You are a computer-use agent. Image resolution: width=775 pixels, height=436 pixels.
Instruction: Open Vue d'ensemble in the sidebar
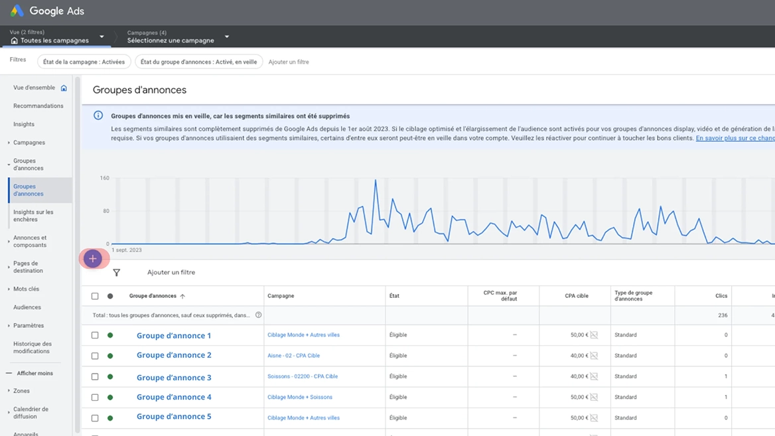pyautogui.click(x=34, y=88)
